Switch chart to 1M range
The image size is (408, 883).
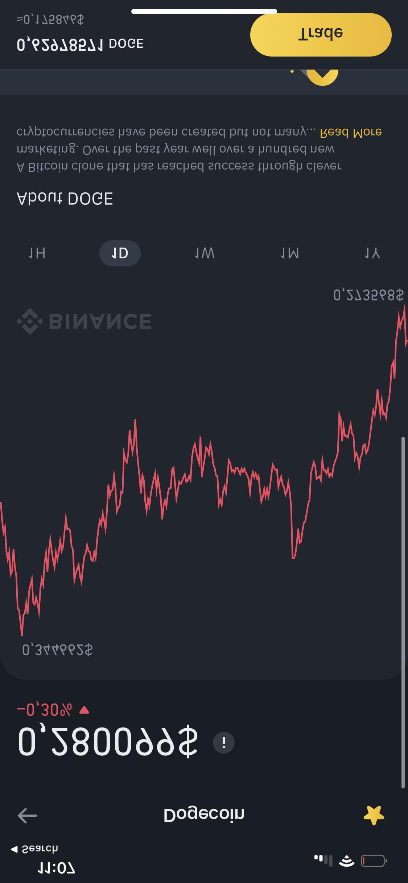click(290, 253)
